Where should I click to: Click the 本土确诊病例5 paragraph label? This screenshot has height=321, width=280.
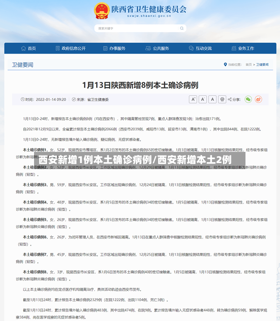click(x=35, y=219)
